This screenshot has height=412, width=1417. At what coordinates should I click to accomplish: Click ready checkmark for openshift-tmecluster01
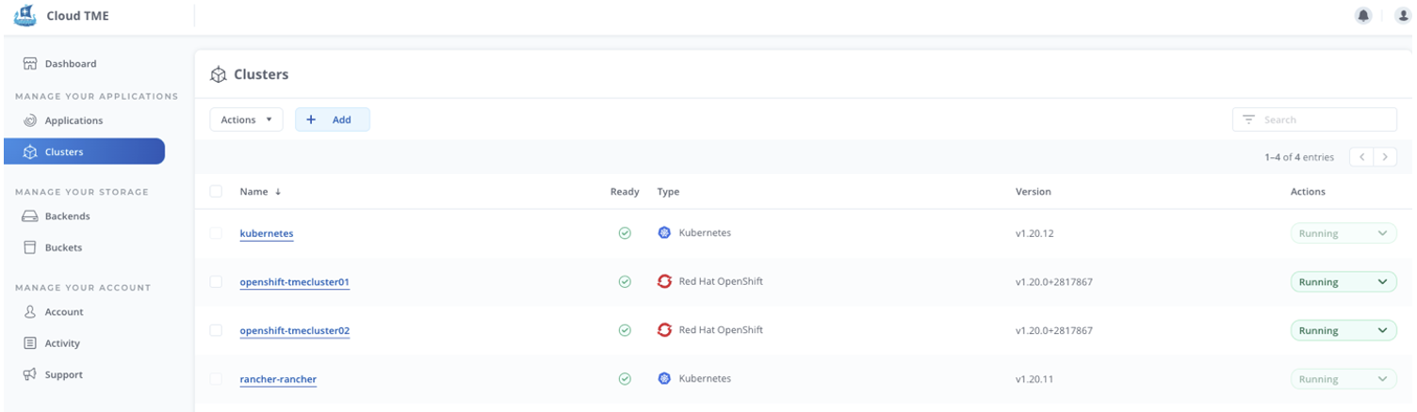[624, 281]
